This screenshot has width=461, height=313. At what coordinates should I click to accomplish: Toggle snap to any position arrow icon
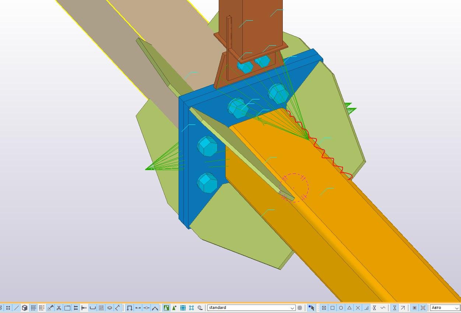pos(403,308)
